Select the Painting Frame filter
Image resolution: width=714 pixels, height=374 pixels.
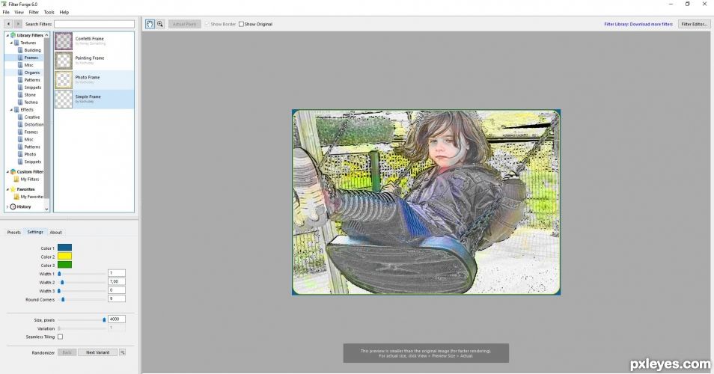pyautogui.click(x=94, y=60)
